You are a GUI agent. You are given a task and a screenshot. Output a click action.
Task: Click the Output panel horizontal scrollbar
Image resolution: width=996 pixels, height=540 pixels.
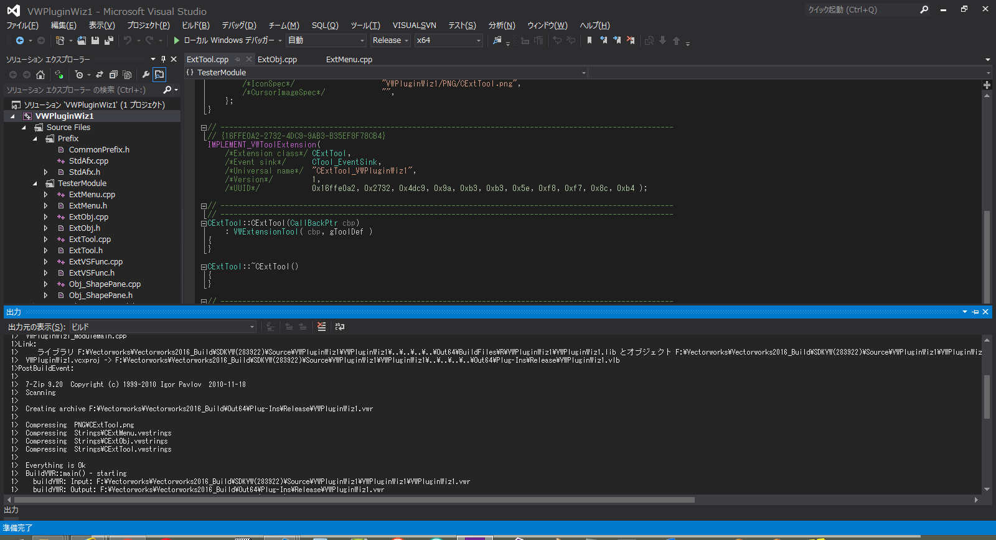[x=354, y=500]
